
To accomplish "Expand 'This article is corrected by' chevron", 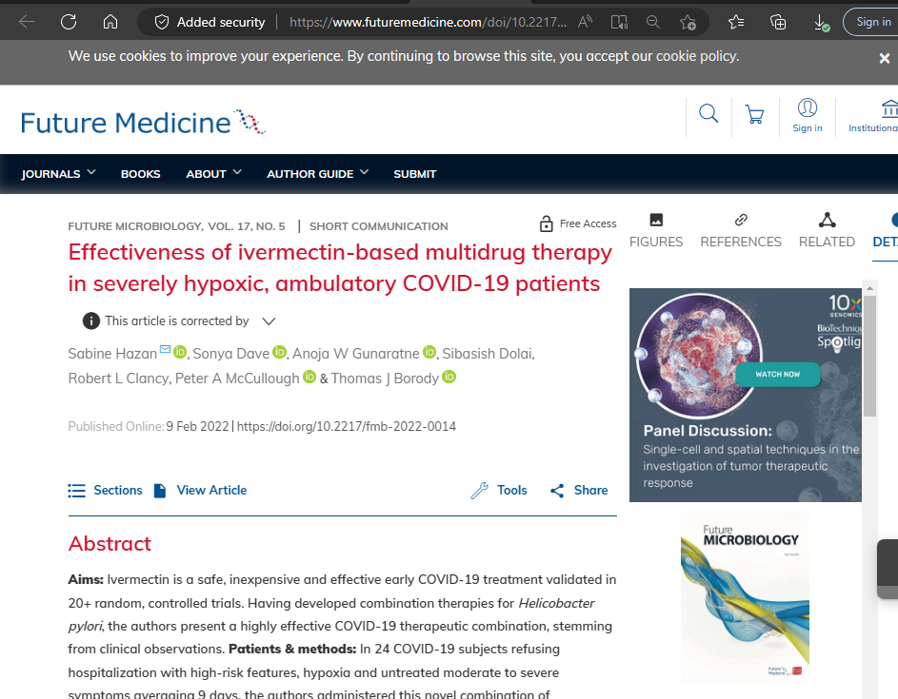I will pos(269,321).
